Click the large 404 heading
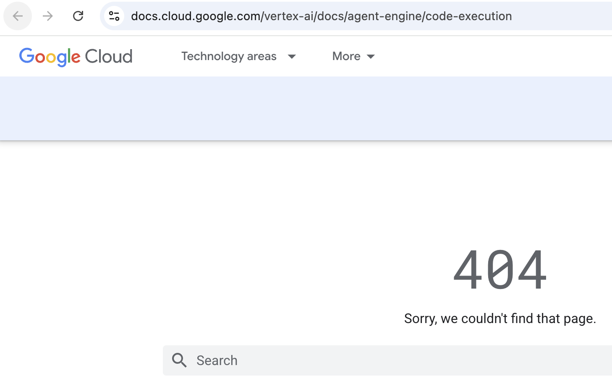612x389 pixels. (x=500, y=270)
